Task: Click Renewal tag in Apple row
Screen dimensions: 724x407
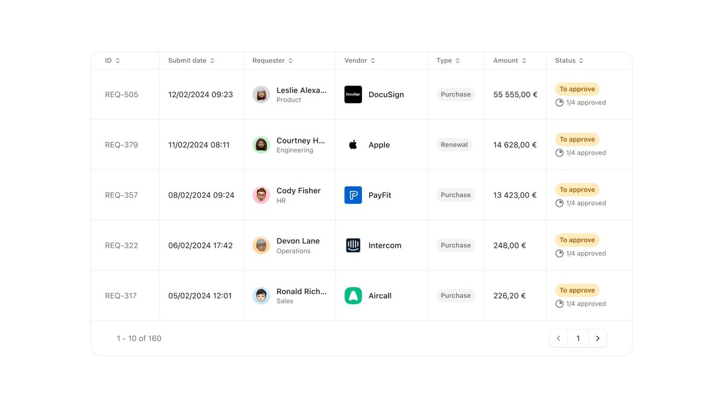Action: tap(454, 145)
